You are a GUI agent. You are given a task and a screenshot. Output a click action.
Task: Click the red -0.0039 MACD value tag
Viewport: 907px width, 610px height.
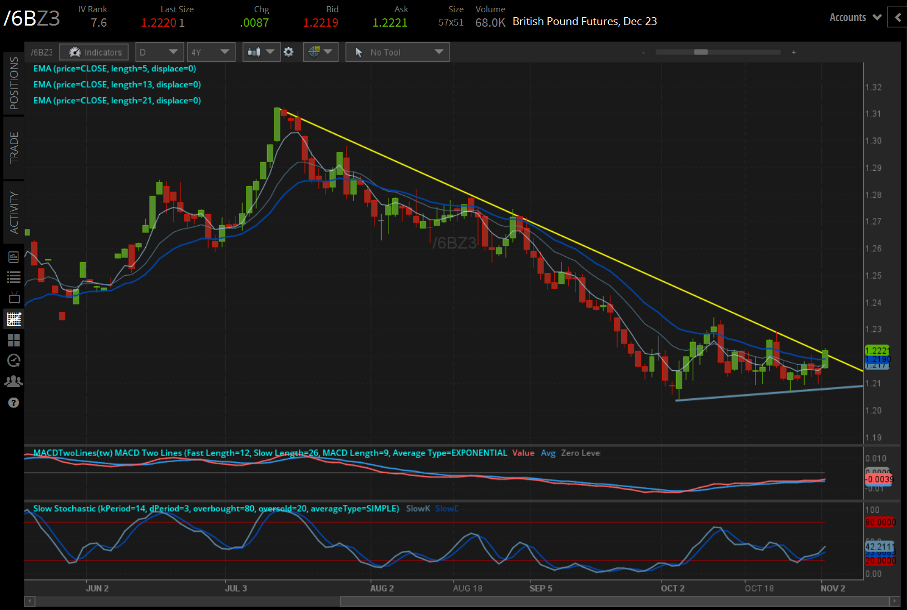point(879,479)
